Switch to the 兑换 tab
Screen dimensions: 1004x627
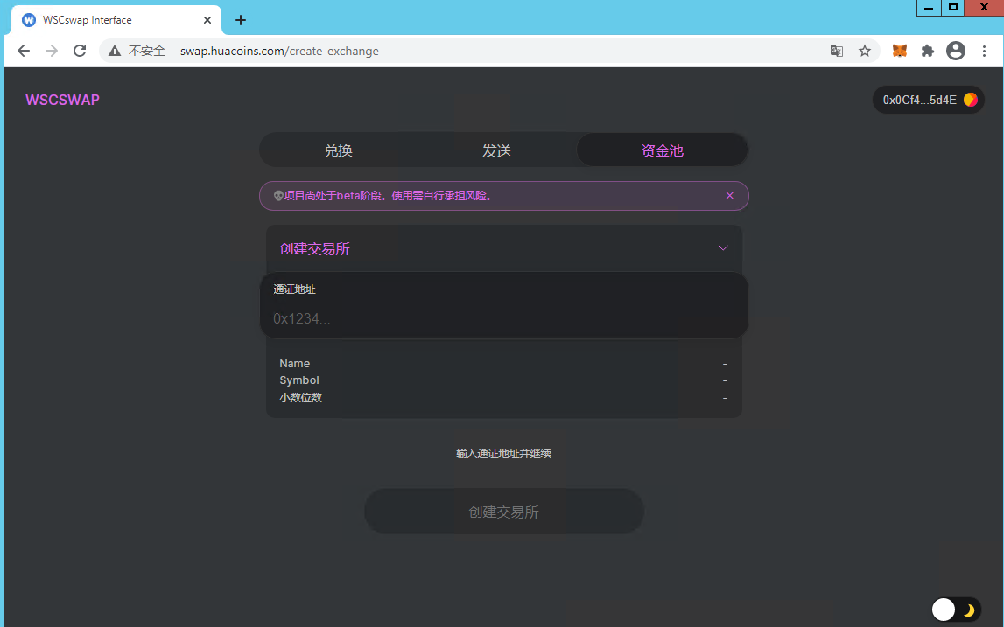338,150
